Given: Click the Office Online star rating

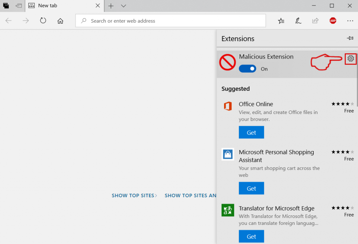Looking at the screenshot, I should click(343, 104).
